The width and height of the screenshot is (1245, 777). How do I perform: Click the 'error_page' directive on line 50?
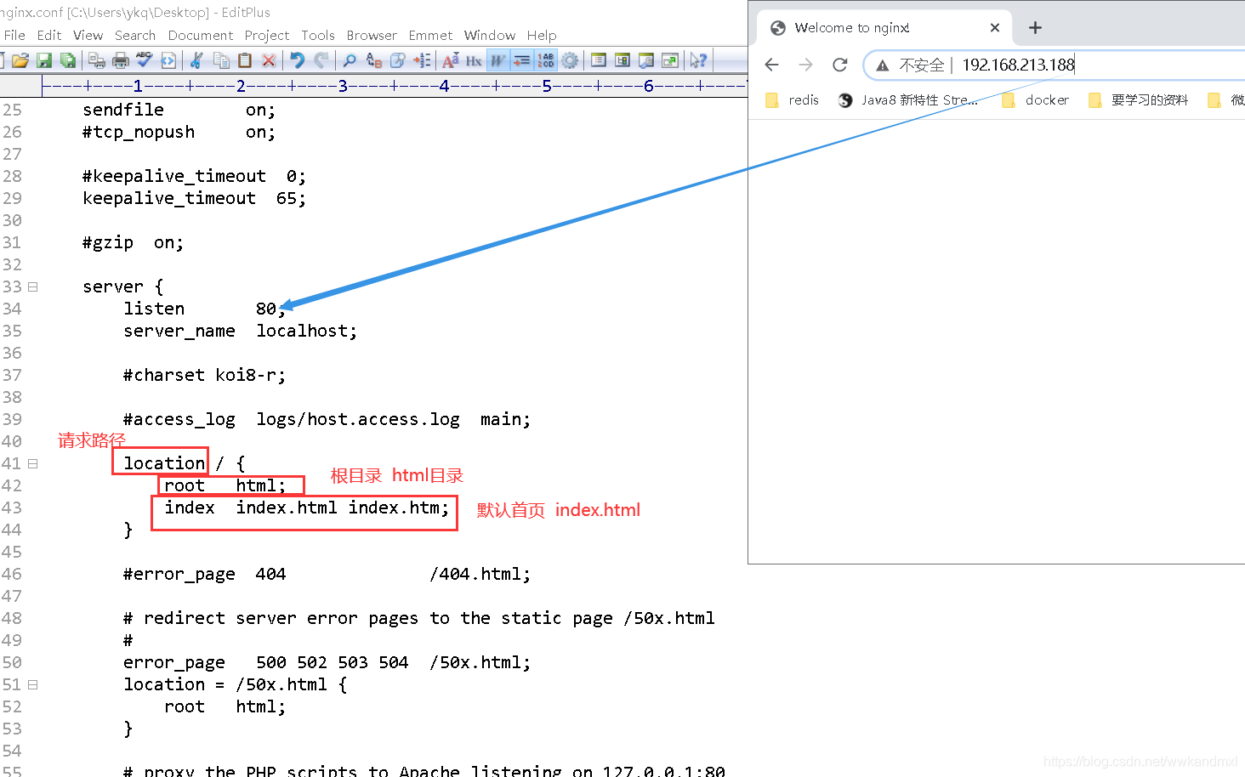[x=174, y=662]
